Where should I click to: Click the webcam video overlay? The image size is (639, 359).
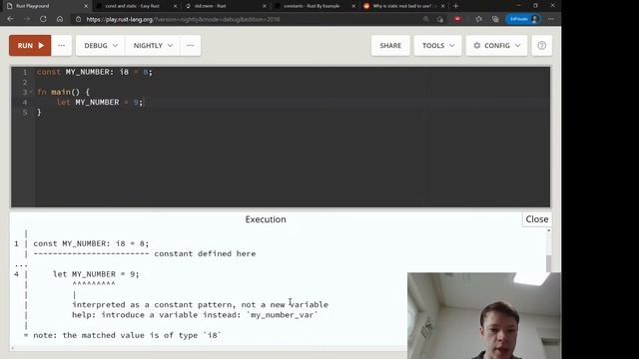point(483,316)
